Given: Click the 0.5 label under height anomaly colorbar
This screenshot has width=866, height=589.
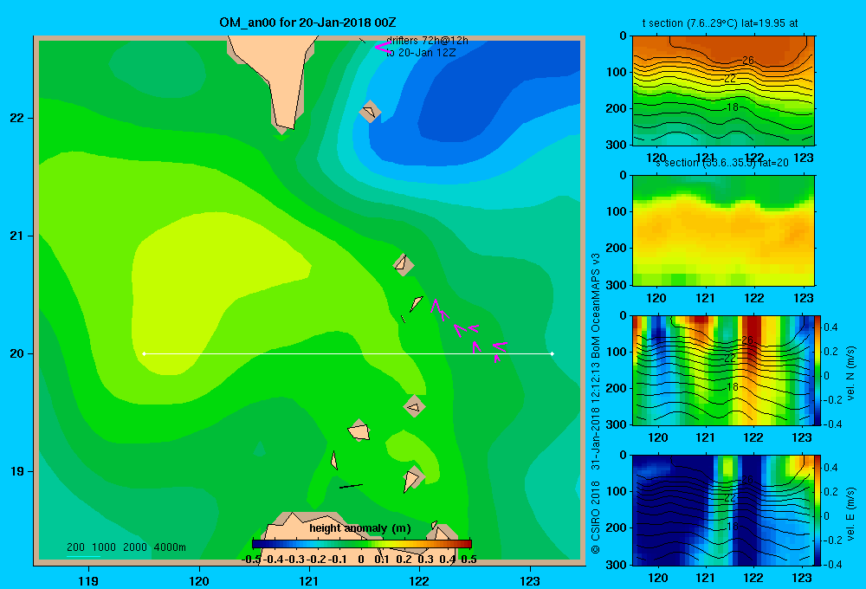Looking at the screenshot, I should pos(469,560).
